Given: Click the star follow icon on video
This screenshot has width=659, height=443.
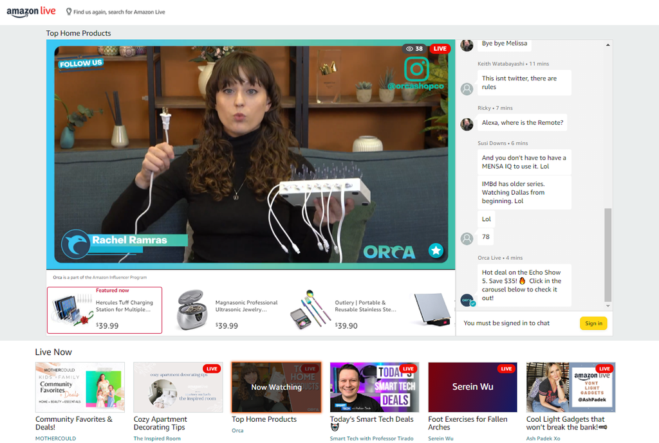Looking at the screenshot, I should 436,250.
